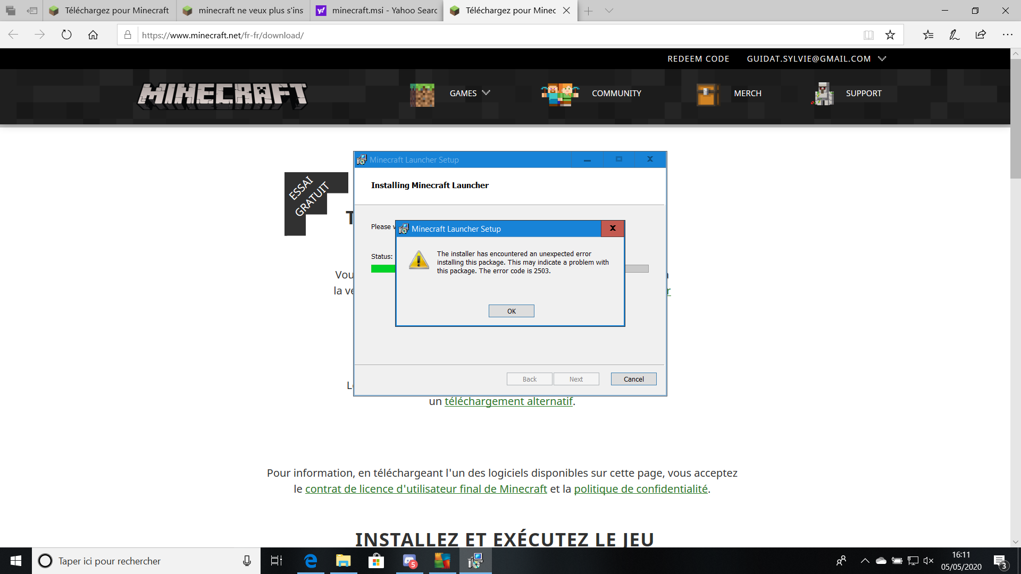Switch to minecraft ne veux plus s'ins tab

(243, 11)
